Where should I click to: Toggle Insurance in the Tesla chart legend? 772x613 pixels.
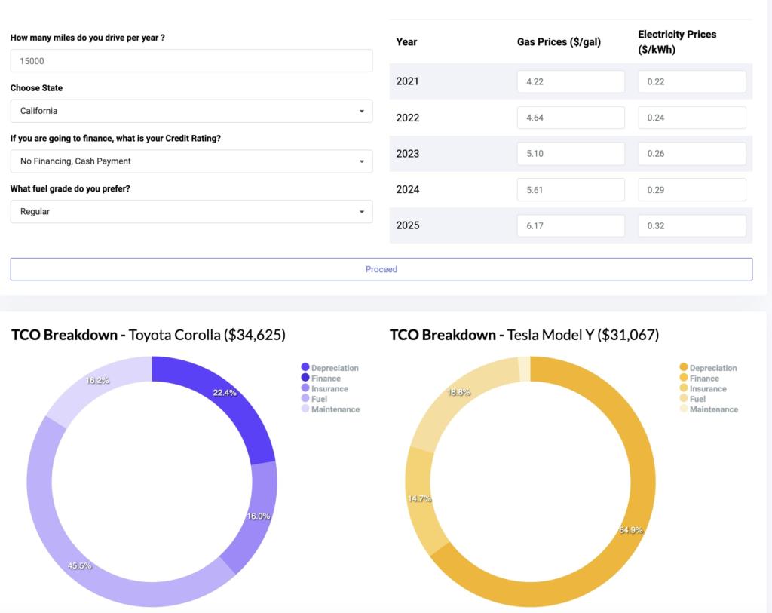coord(709,388)
